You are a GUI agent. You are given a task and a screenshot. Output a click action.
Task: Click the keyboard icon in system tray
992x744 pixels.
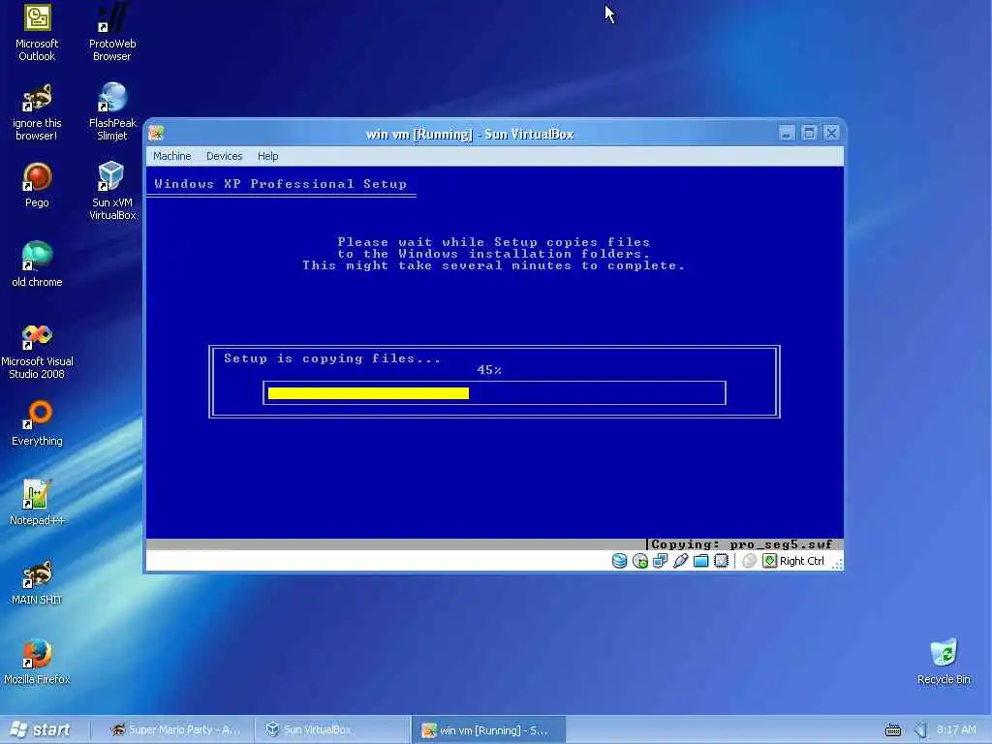coord(892,730)
